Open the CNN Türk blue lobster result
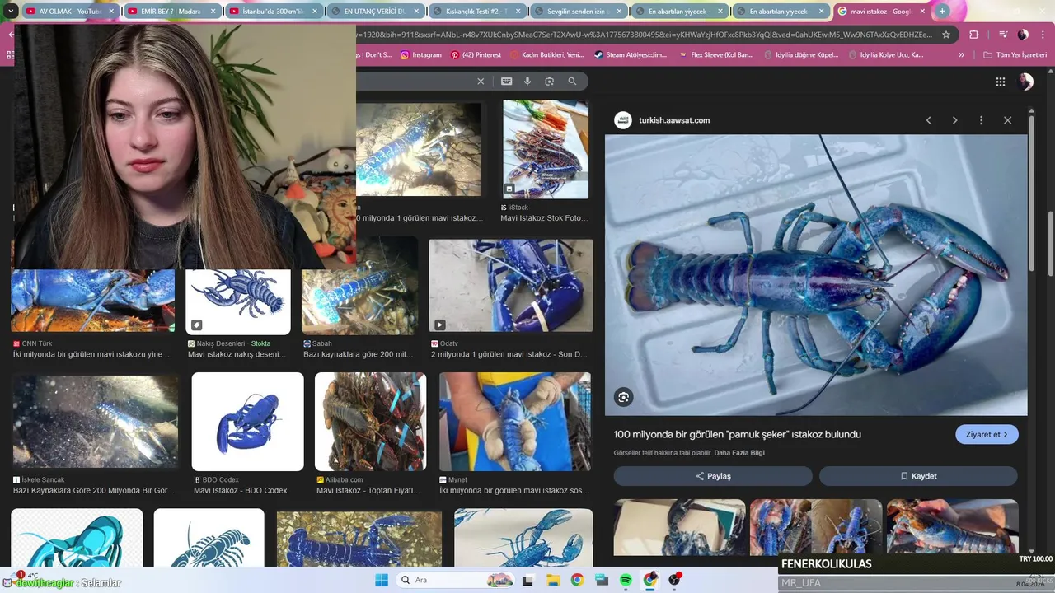 pos(92,299)
